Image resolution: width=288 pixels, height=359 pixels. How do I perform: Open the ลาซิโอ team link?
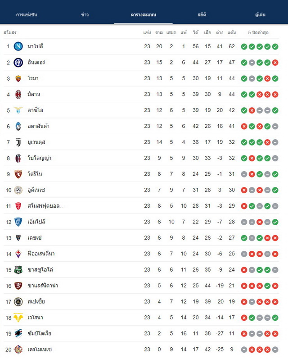[35, 110]
